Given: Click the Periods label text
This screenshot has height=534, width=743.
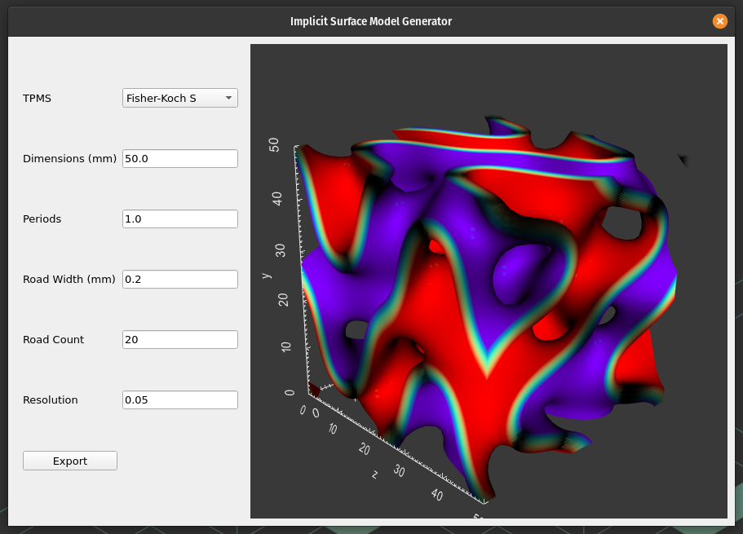Looking at the screenshot, I should [x=42, y=218].
